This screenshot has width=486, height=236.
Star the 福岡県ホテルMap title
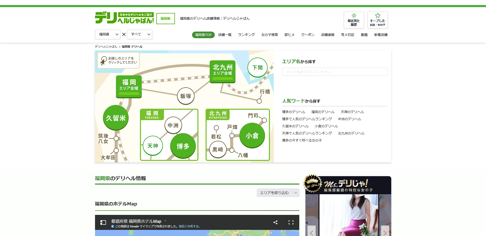[x=165, y=221]
